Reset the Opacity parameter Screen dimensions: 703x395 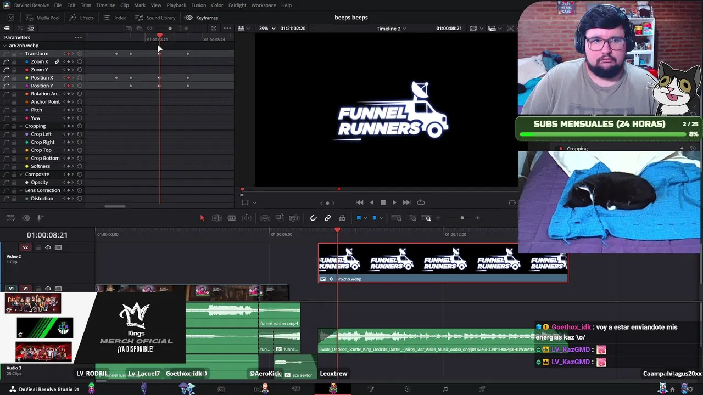point(80,183)
